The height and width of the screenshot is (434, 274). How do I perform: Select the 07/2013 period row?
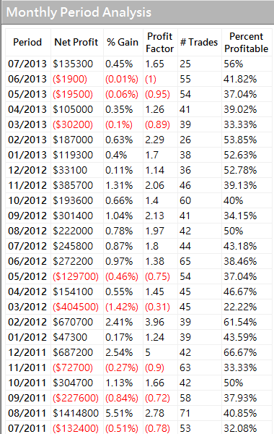tap(138, 64)
